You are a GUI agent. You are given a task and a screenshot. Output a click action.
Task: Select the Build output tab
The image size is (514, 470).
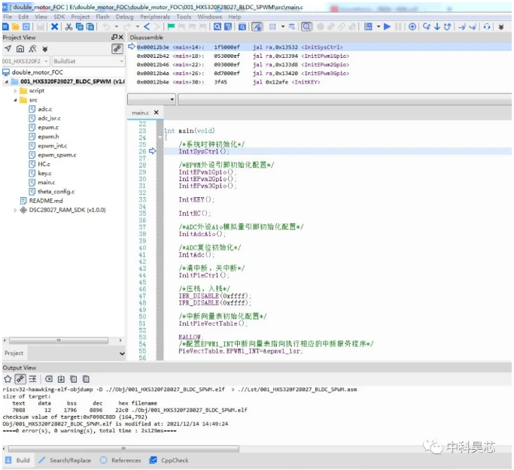(x=17, y=460)
